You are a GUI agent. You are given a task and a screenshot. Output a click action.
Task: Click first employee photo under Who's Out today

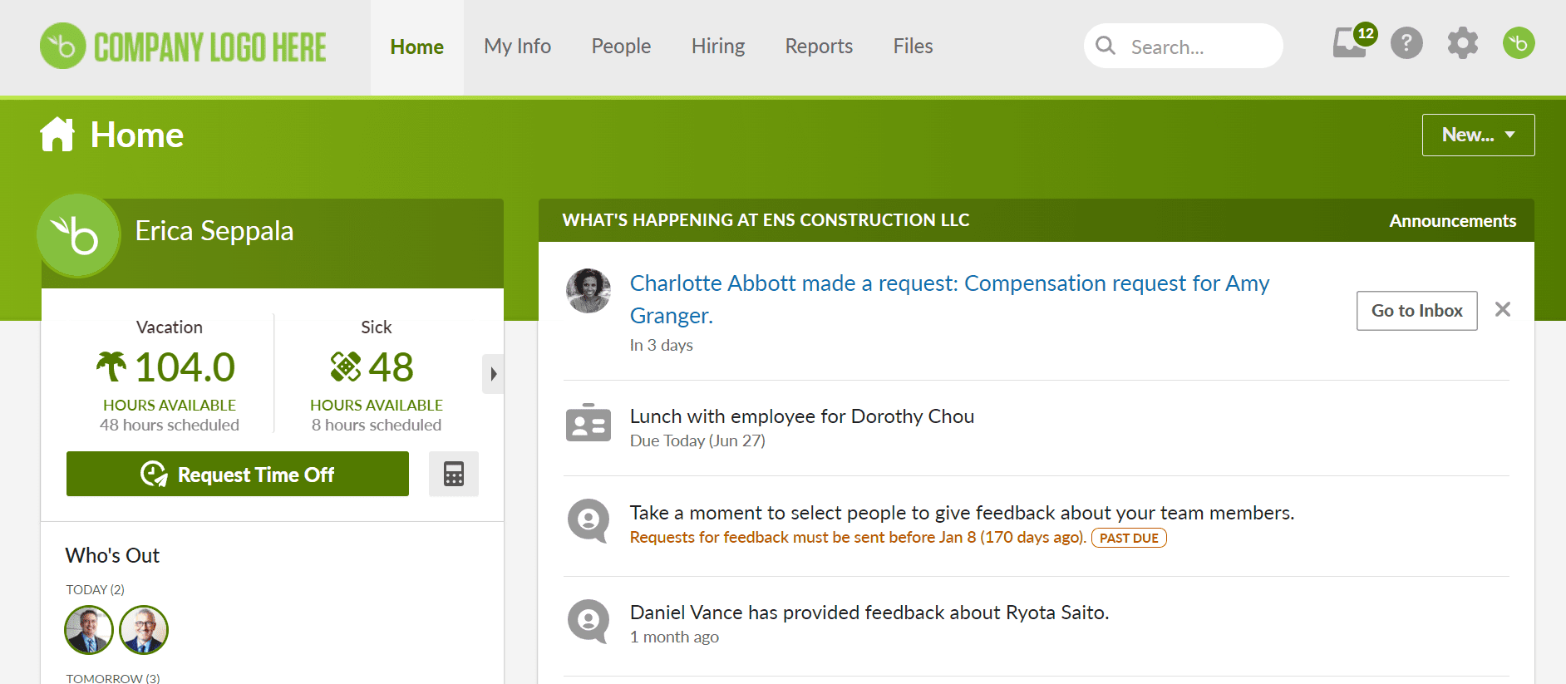point(89,629)
